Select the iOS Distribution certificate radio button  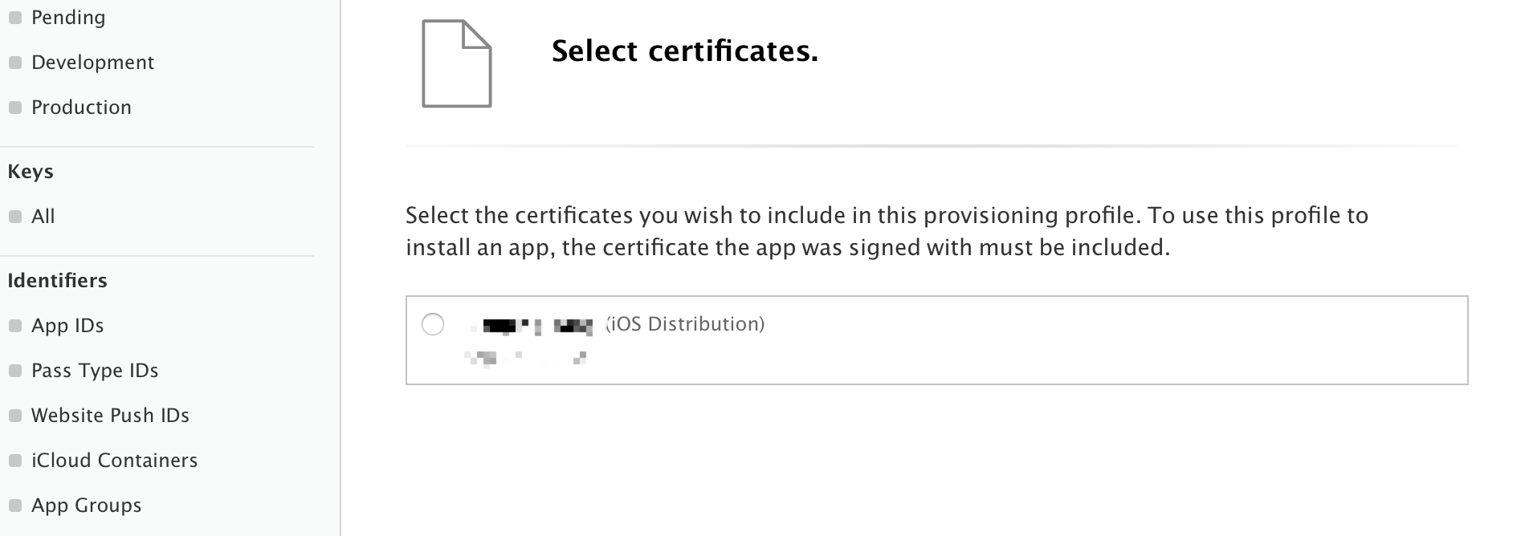(433, 324)
